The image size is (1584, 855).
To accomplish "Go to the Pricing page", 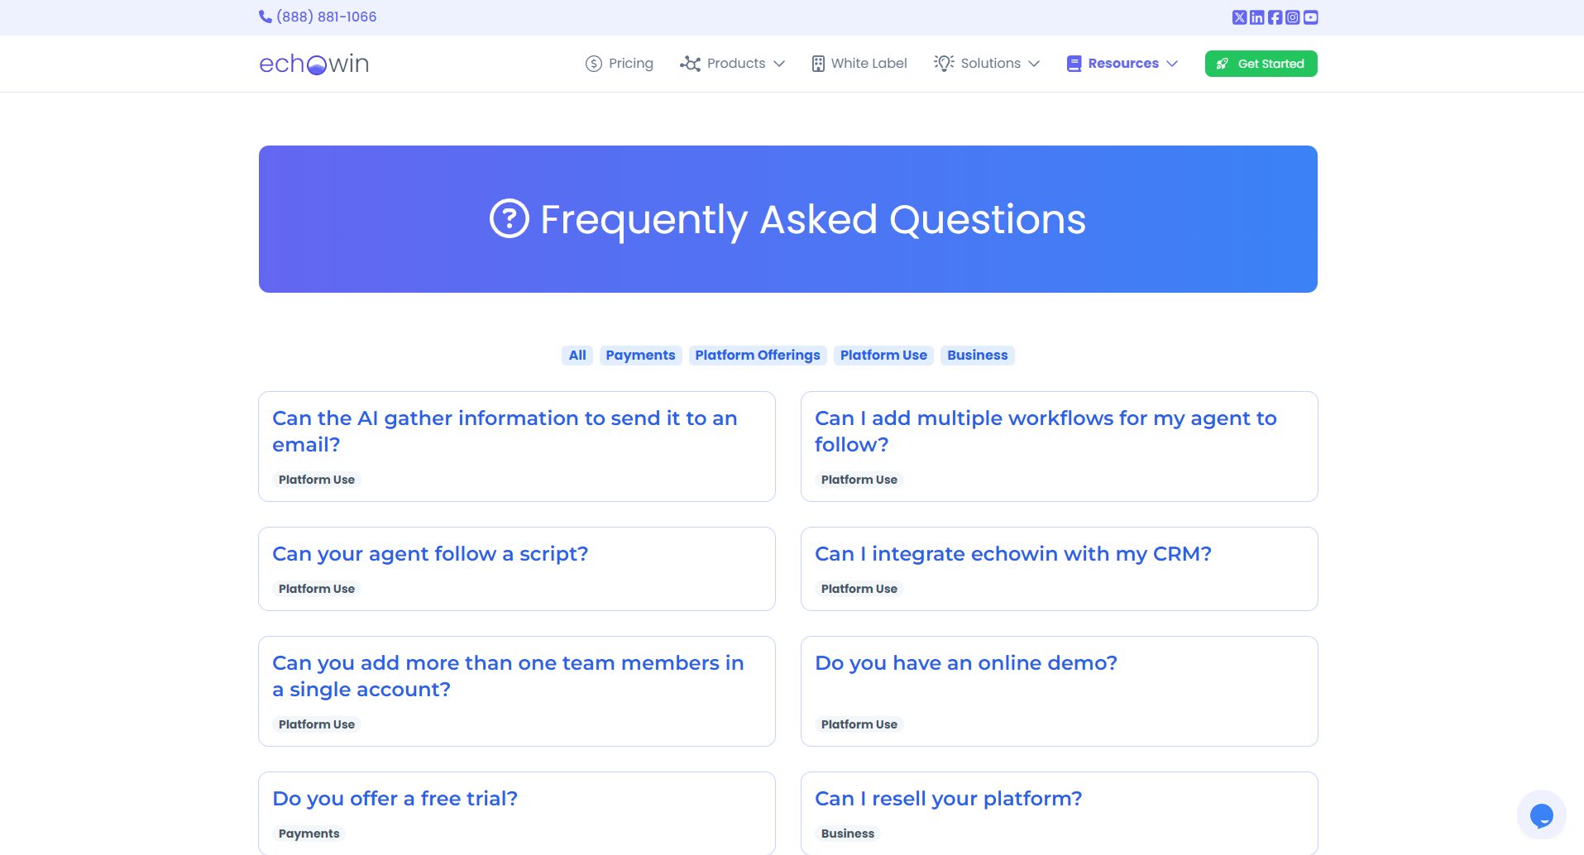I will 620,64.
